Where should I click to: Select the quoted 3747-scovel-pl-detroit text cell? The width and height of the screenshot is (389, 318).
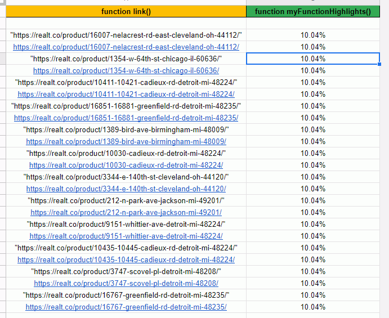click(x=126, y=271)
